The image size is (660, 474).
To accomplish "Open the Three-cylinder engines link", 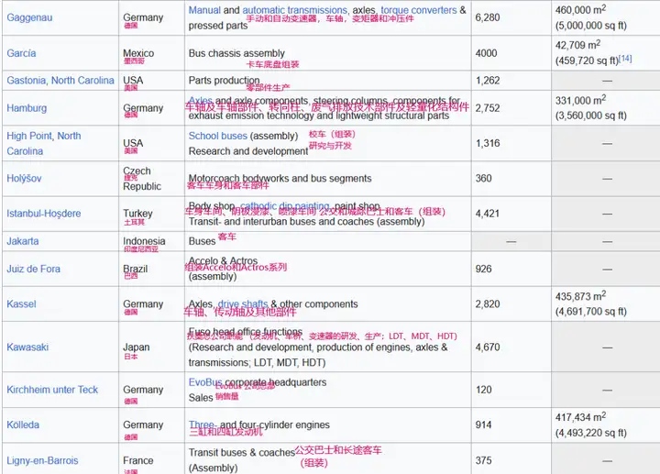I will (x=202, y=424).
